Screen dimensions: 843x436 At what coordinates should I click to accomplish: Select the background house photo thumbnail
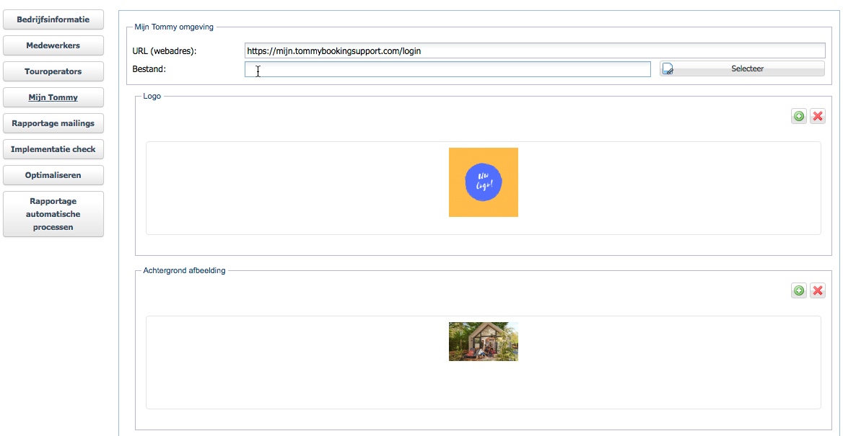pos(484,342)
